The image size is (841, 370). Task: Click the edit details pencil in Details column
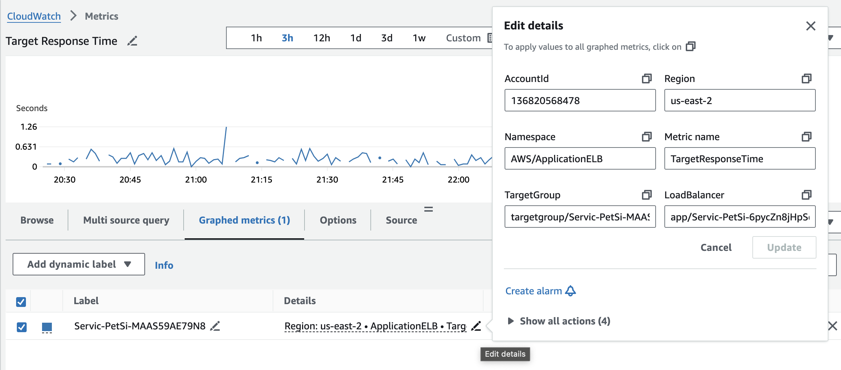476,326
